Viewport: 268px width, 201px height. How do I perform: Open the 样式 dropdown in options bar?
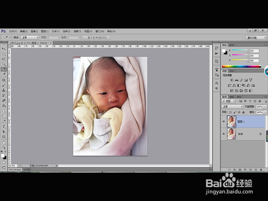29,38
